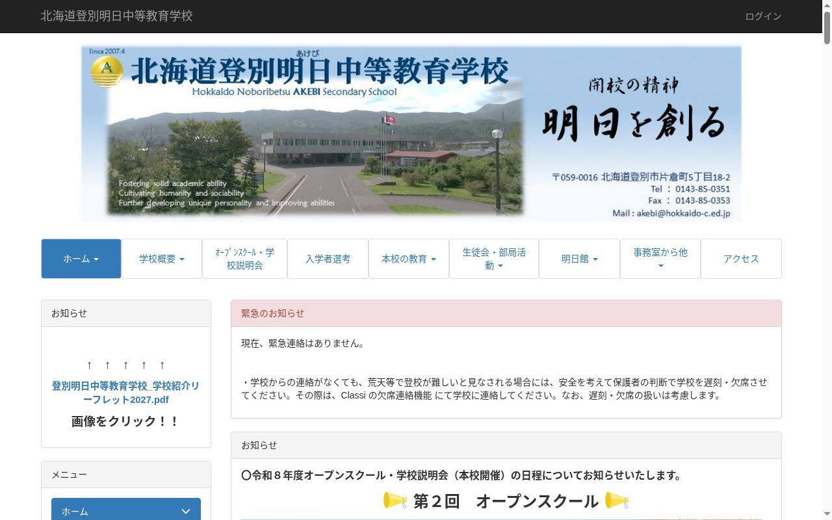Viewport: 832px width, 520px height.
Task: Open 学校紹介リーフレット2027.pdf link
Action: tap(125, 393)
